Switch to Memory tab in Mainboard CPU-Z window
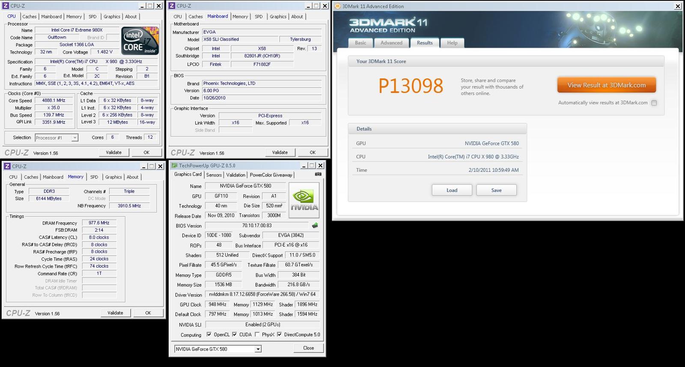Screen dimensions: 685x367 click(x=240, y=17)
